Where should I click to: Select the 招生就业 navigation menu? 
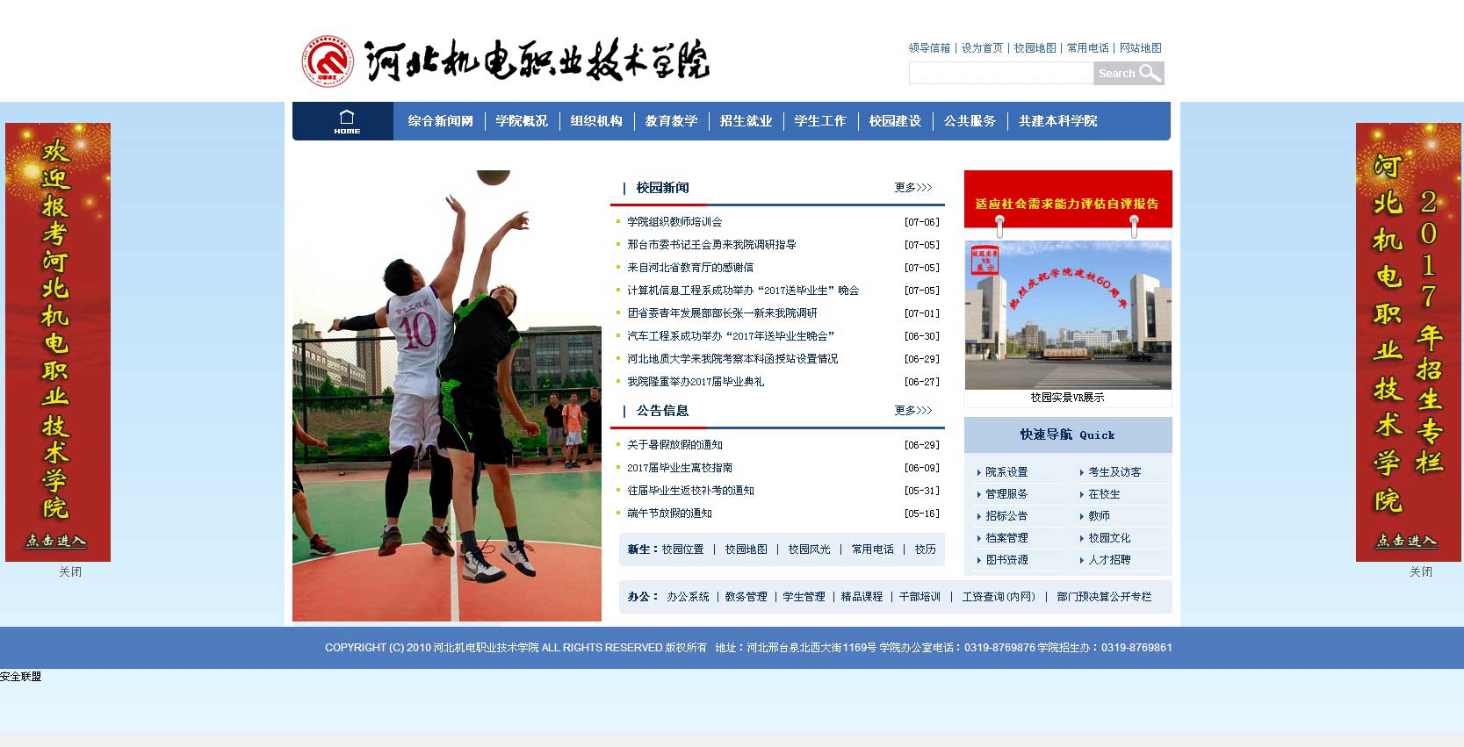click(746, 121)
